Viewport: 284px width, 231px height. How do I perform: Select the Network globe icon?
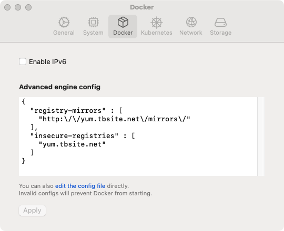click(191, 22)
